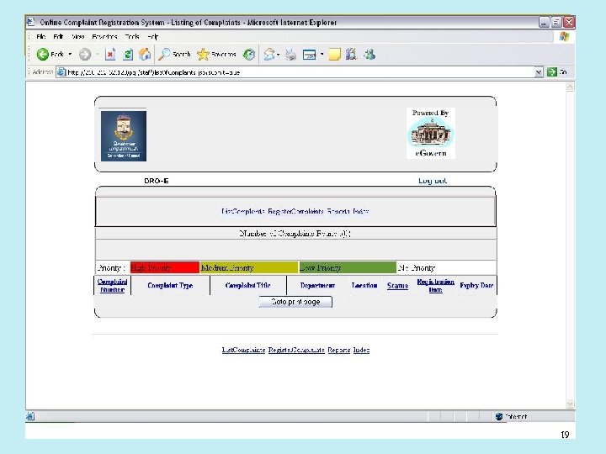Click top Index link

point(361,211)
